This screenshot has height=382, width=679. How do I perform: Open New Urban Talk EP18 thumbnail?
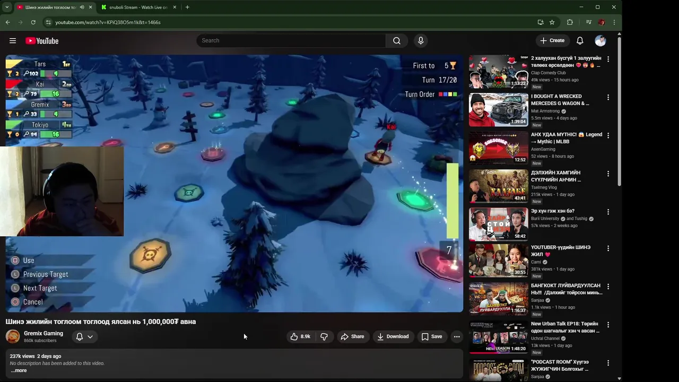click(x=498, y=337)
